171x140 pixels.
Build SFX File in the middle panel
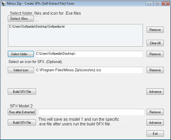[22, 92]
